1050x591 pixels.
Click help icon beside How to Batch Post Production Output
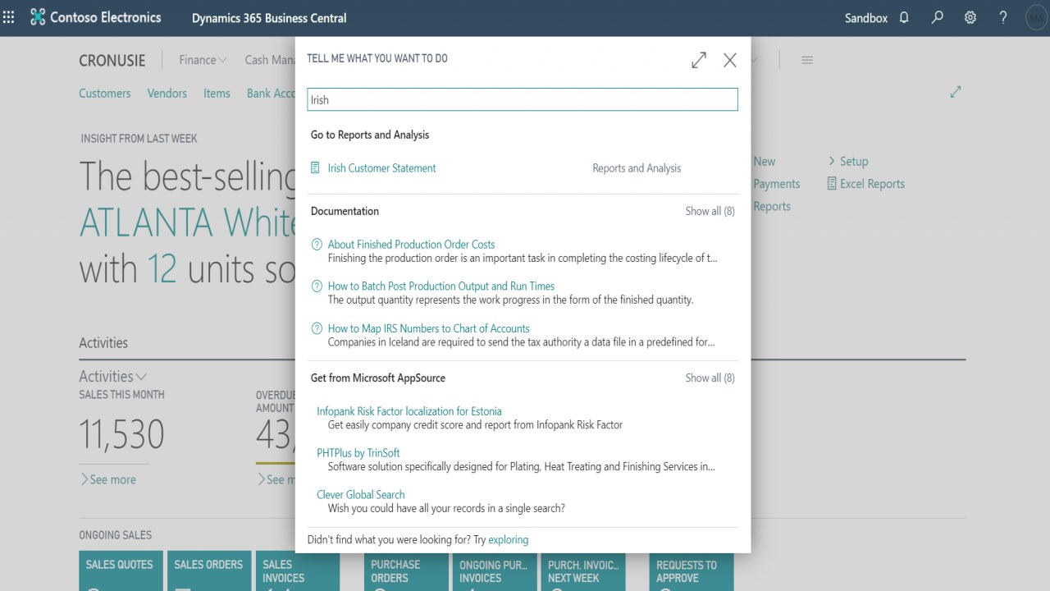click(317, 286)
